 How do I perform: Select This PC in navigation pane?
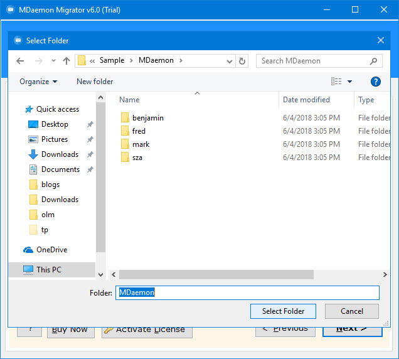pos(52,270)
